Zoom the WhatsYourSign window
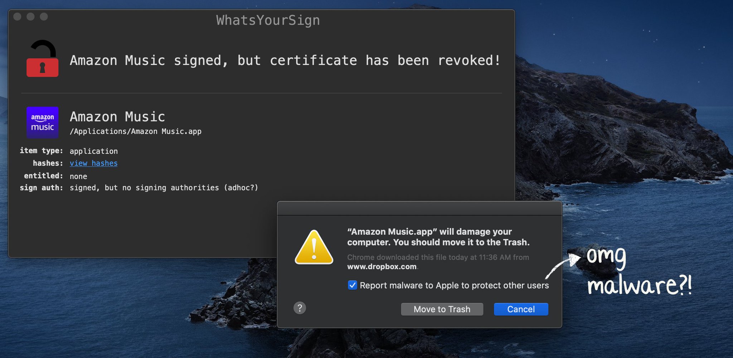This screenshot has width=733, height=358. pos(44,16)
